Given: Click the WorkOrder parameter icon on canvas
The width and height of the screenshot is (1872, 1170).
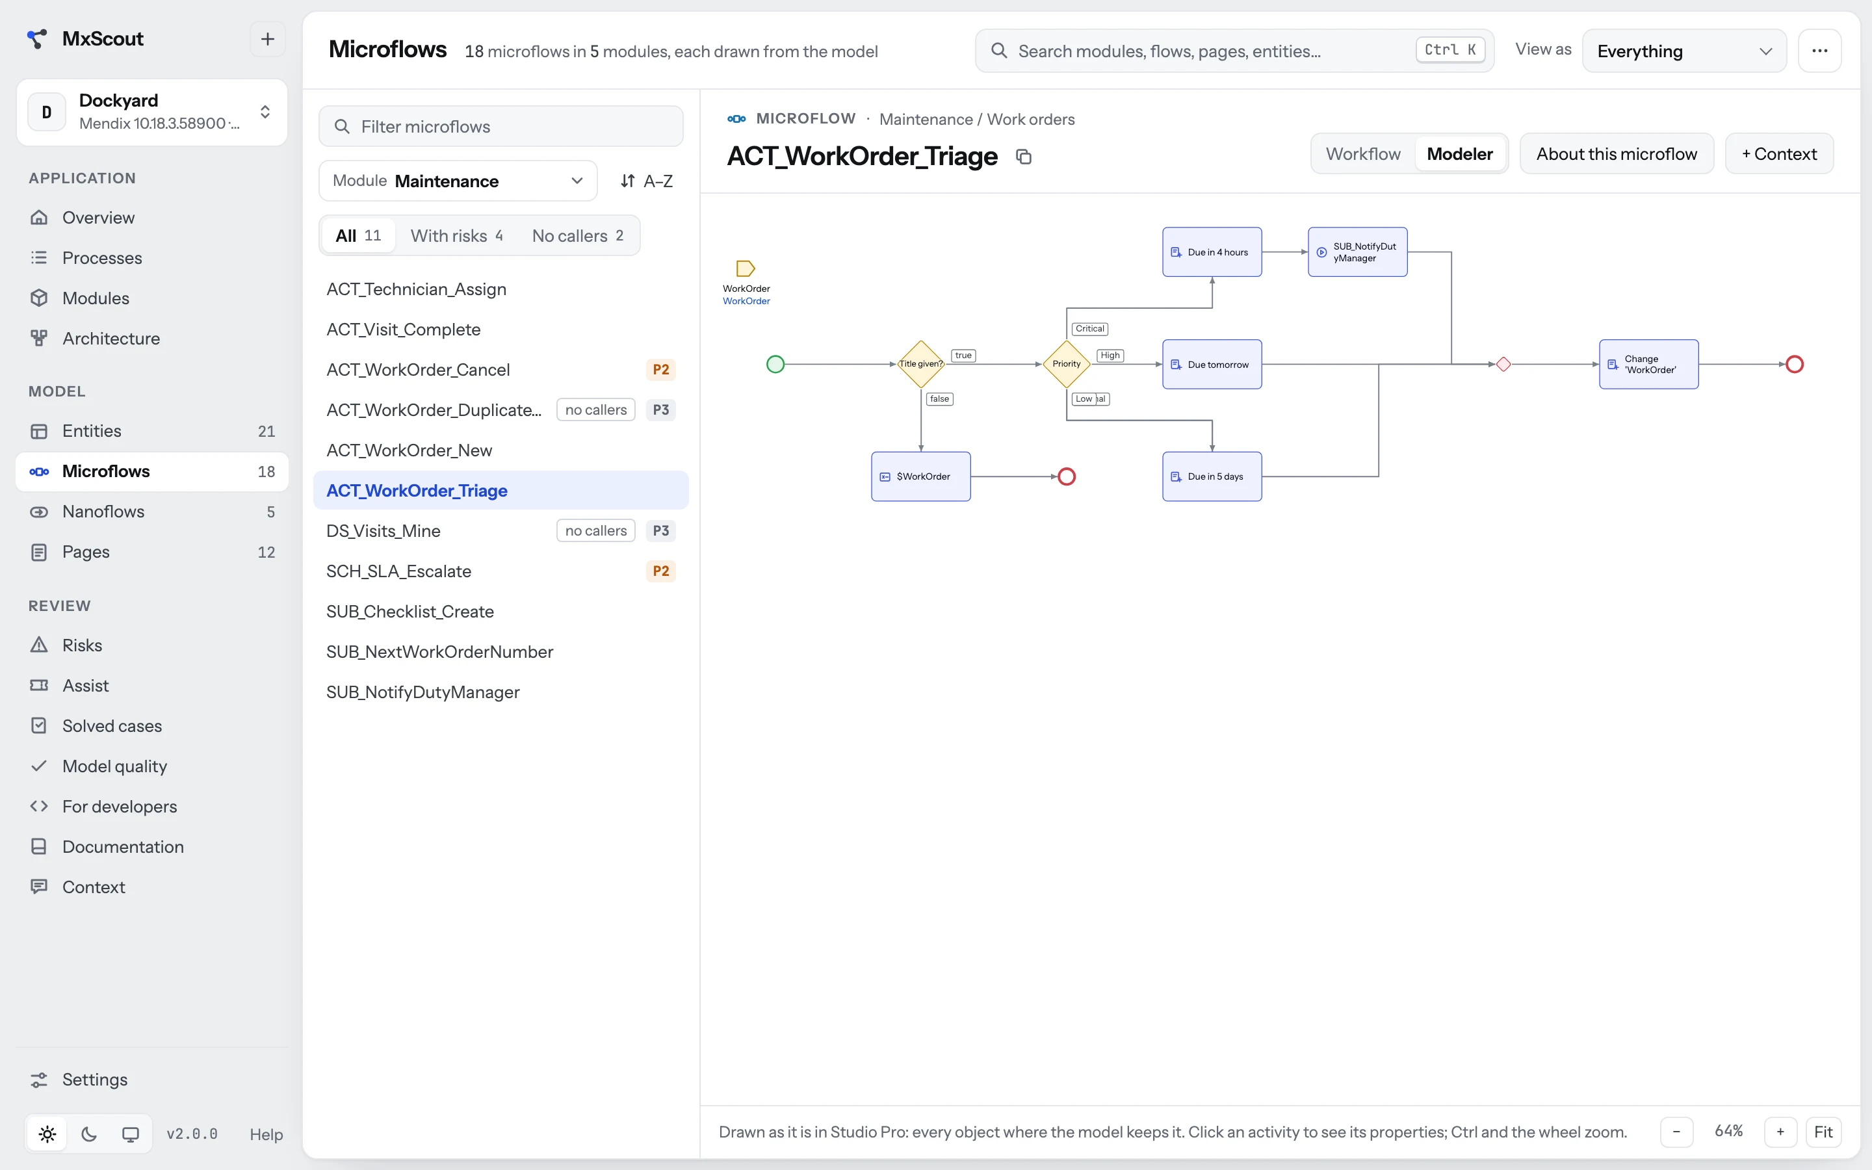Looking at the screenshot, I should click(745, 268).
